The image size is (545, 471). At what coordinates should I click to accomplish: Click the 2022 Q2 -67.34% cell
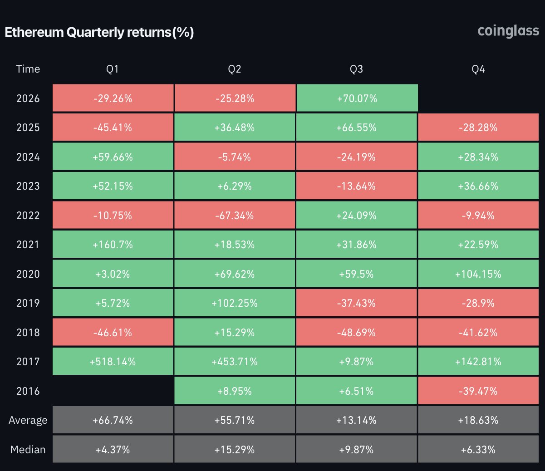click(x=235, y=215)
